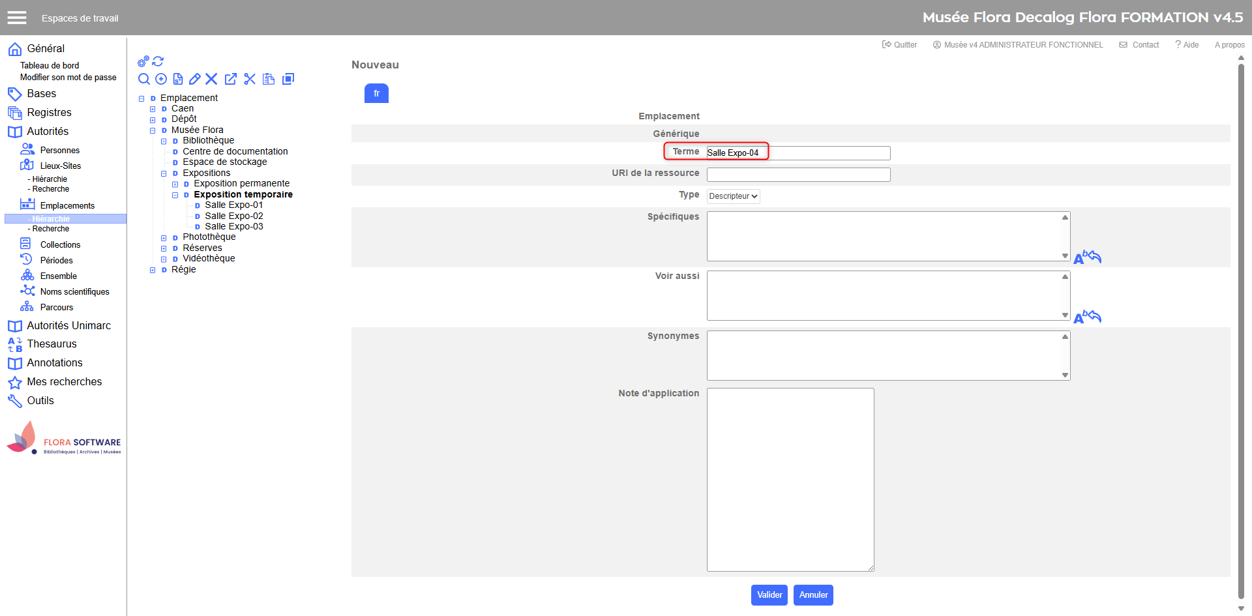Click the pencil edit icon
Viewport: 1252px width, 616px height.
pyautogui.click(x=194, y=79)
